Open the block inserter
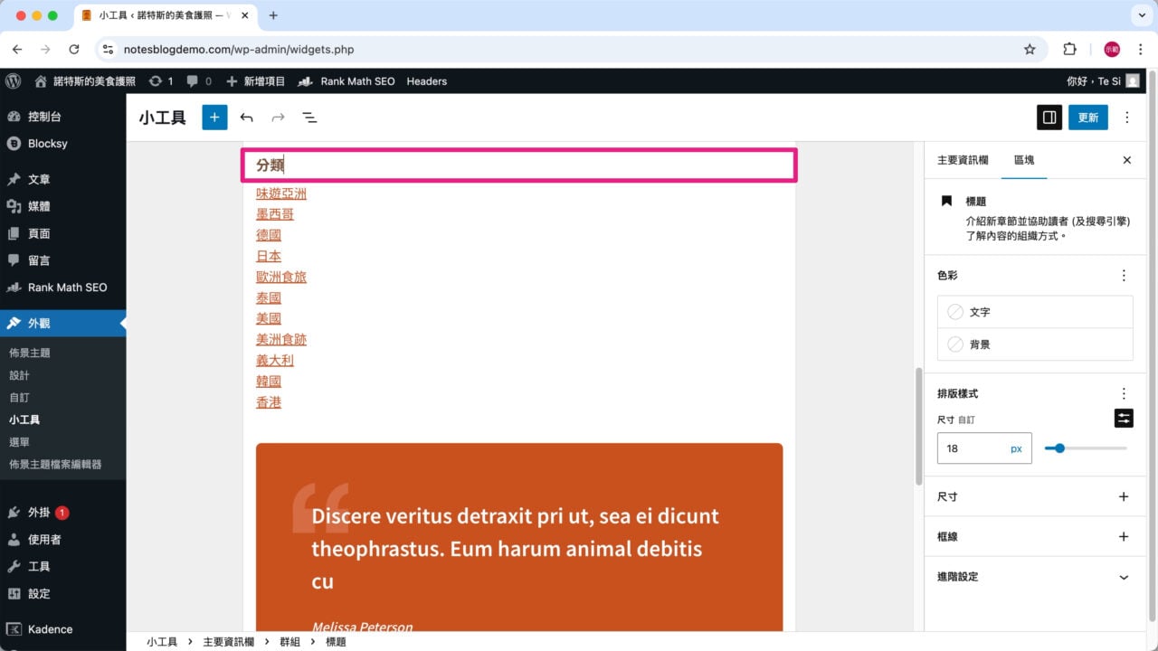The image size is (1158, 651). 214,117
